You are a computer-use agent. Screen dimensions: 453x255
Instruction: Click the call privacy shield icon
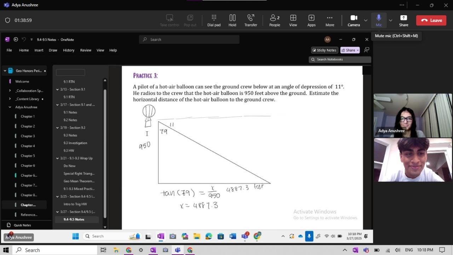click(x=7, y=21)
